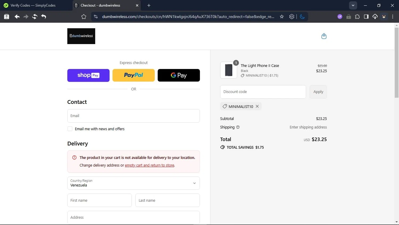Open the Country/Region dropdown

[x=134, y=183]
